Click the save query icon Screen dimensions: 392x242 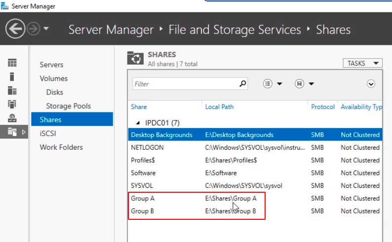click(299, 84)
